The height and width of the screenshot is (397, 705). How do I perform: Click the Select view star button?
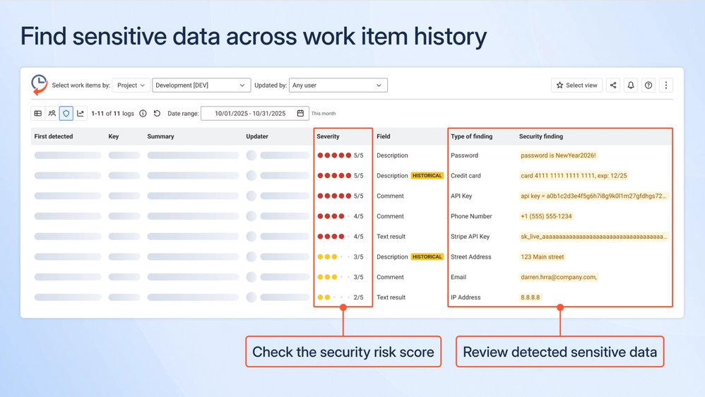pyautogui.click(x=577, y=85)
